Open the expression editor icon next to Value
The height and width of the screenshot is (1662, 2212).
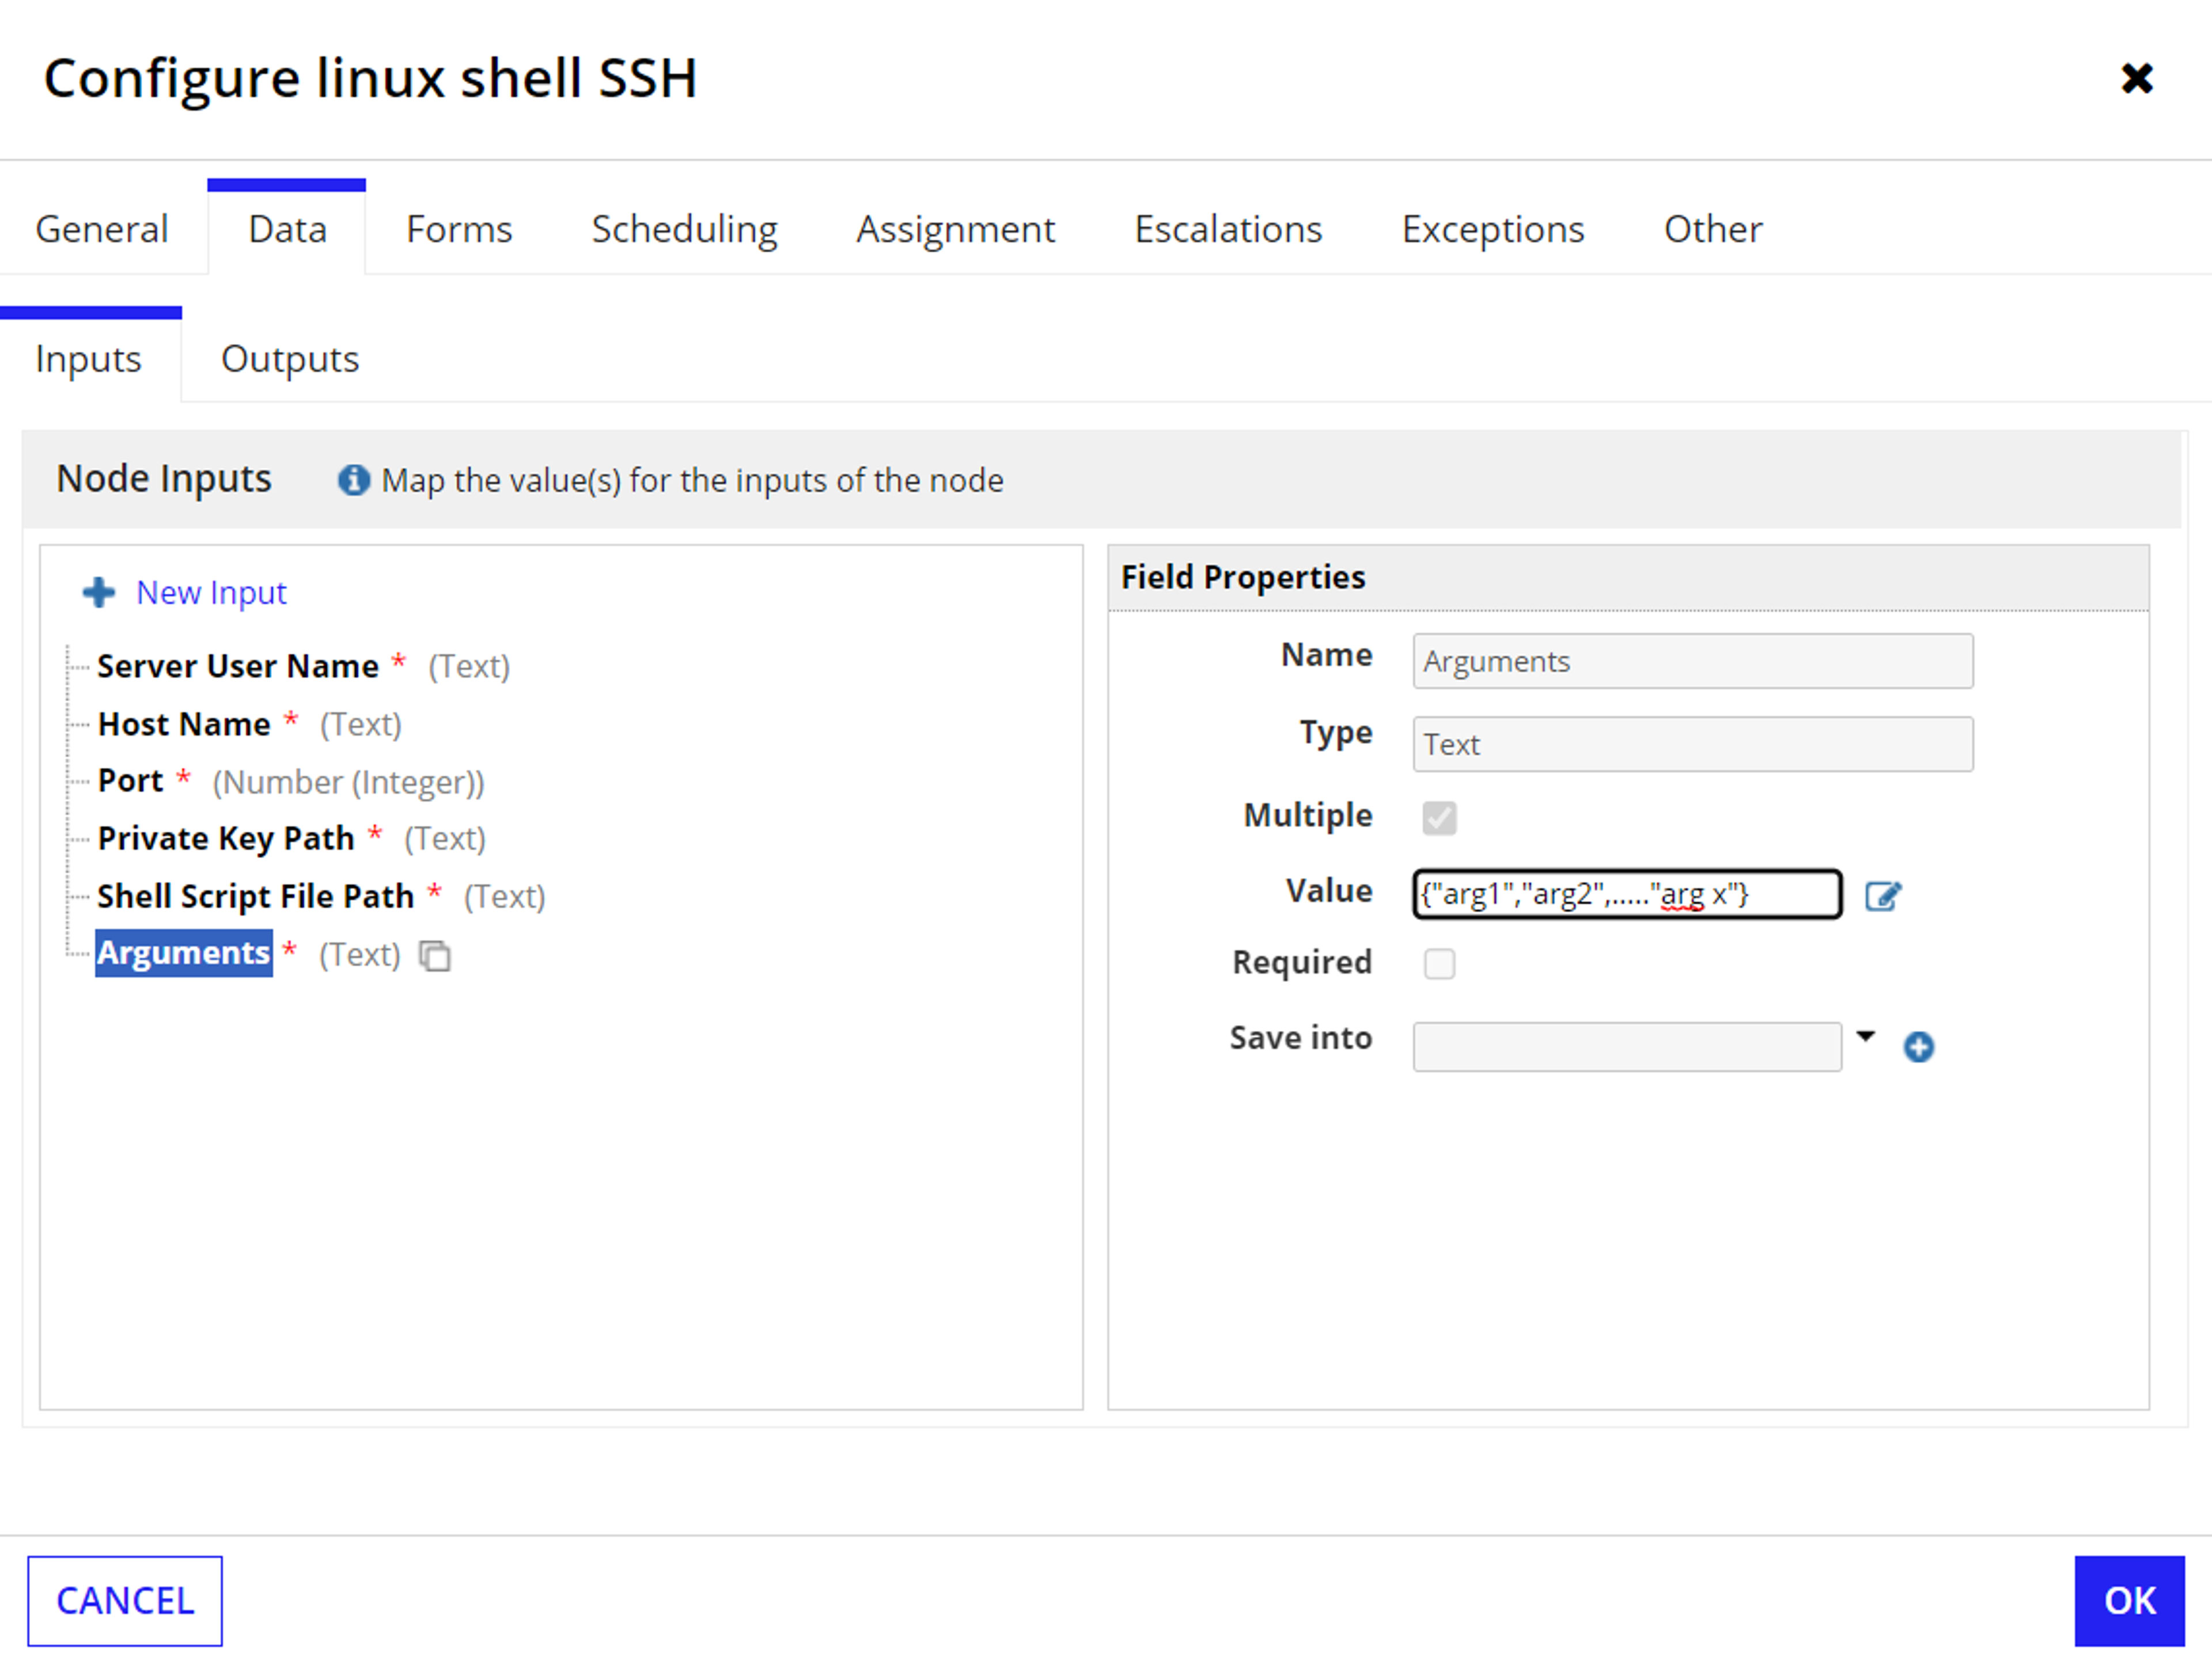click(x=1882, y=895)
